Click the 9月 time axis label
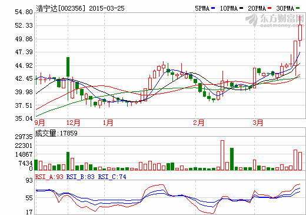306x215 pixels. (x=40, y=123)
